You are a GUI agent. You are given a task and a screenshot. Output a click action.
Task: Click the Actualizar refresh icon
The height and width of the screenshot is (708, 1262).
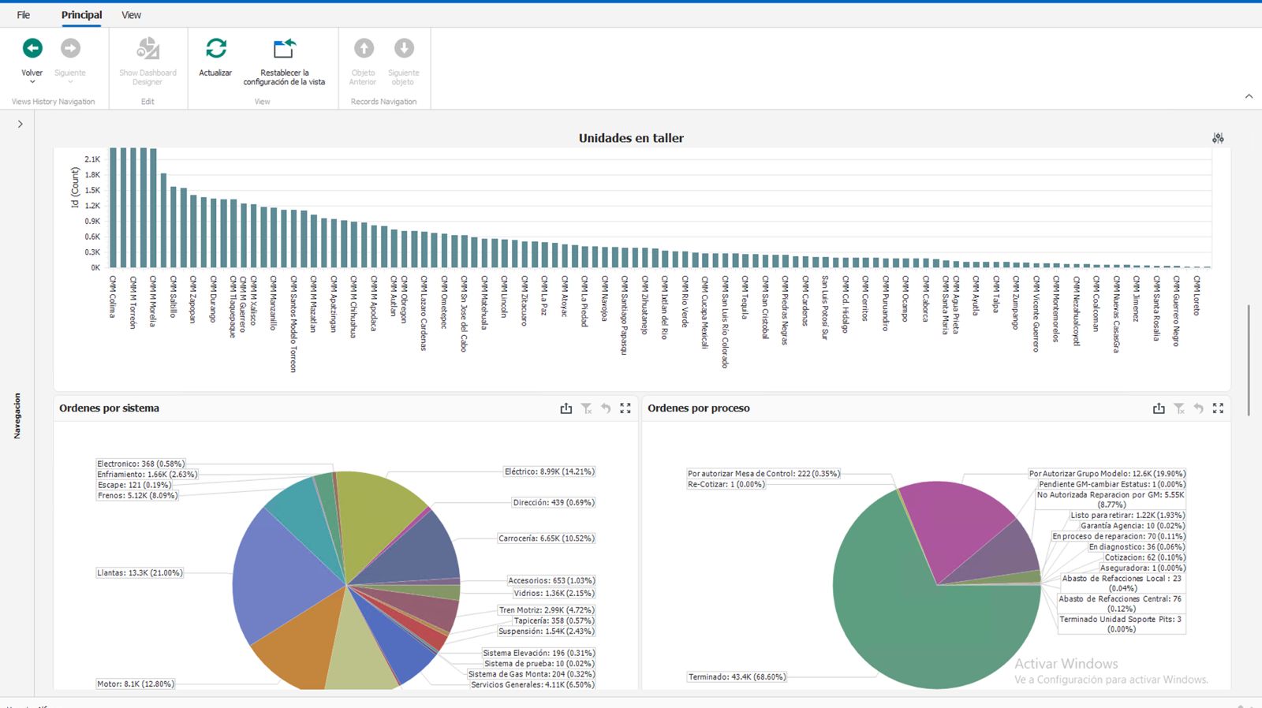(215, 49)
